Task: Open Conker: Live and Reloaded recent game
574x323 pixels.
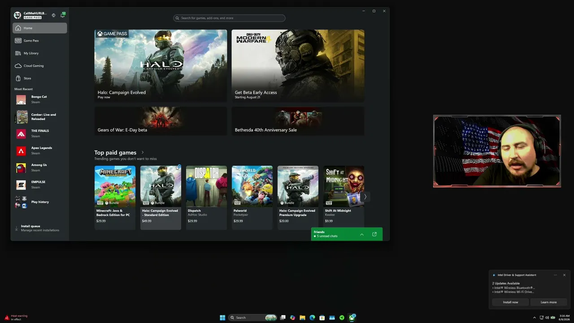Action: click(x=40, y=117)
